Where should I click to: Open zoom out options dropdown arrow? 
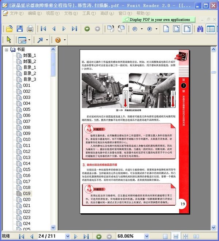click(142, 29)
